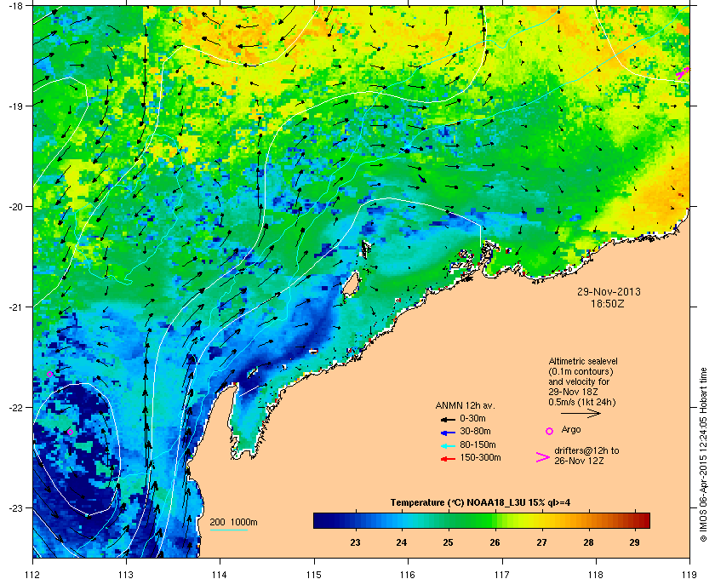Image resolution: width=715 pixels, height=579 pixels.
Task: Click the IMOS copyright timestamp text
Action: coord(703,456)
